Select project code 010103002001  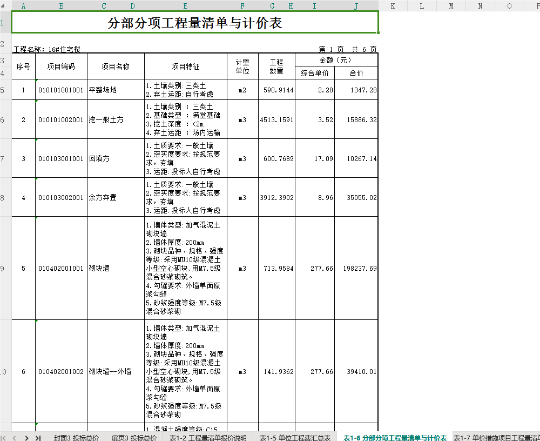[61, 197]
